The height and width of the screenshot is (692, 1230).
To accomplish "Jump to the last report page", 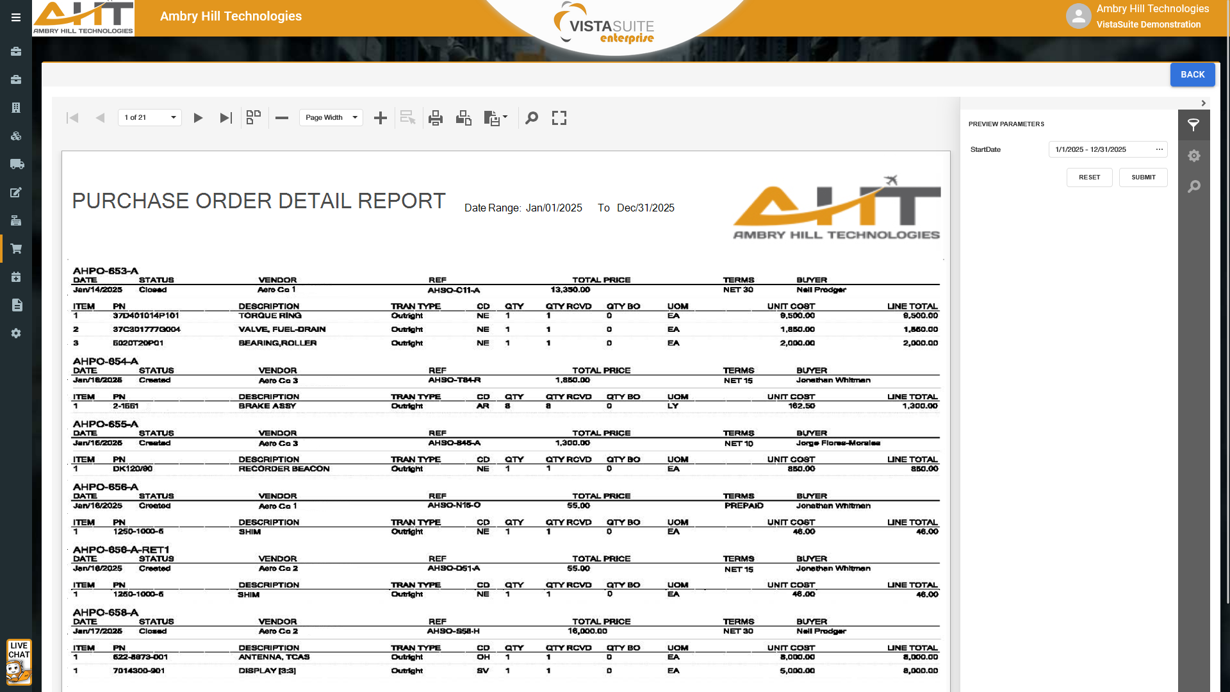I will tap(225, 118).
